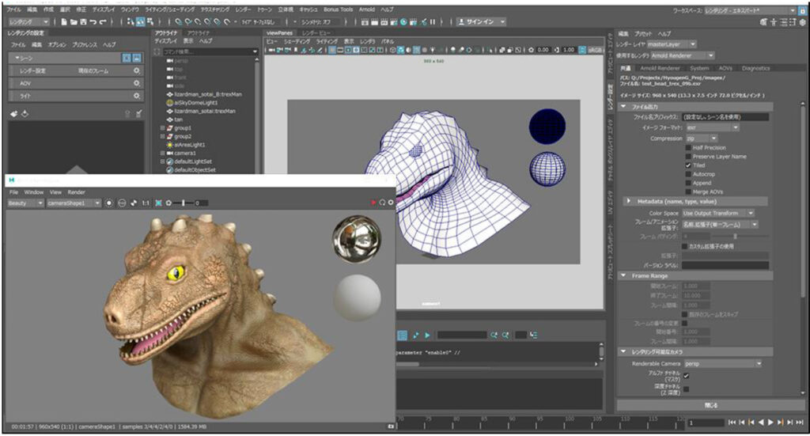Click the Arnold RenderView red record icon
The width and height of the screenshot is (810, 436).
pyautogui.click(x=373, y=203)
